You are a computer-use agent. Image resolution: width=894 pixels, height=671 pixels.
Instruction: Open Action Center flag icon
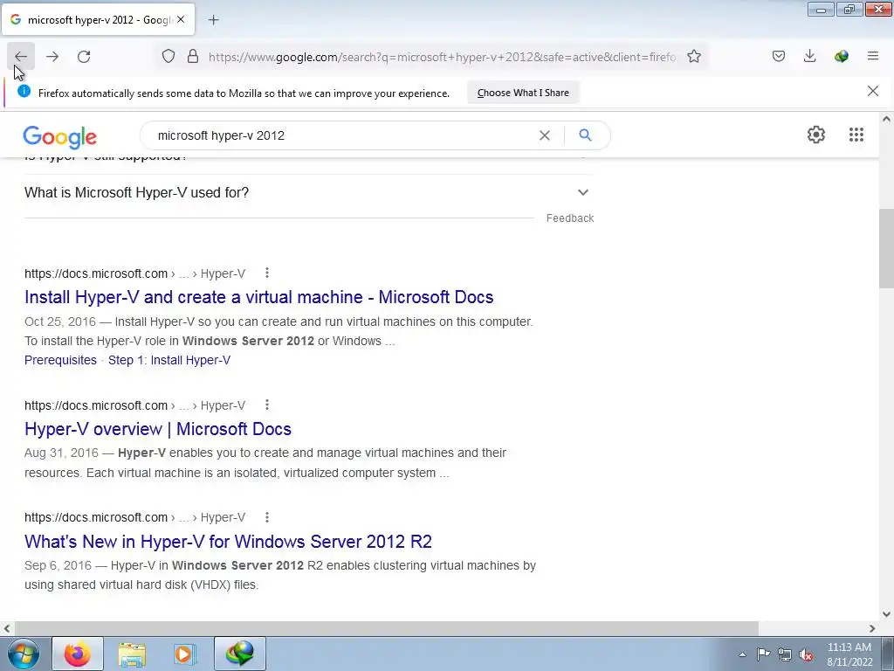coord(763,654)
